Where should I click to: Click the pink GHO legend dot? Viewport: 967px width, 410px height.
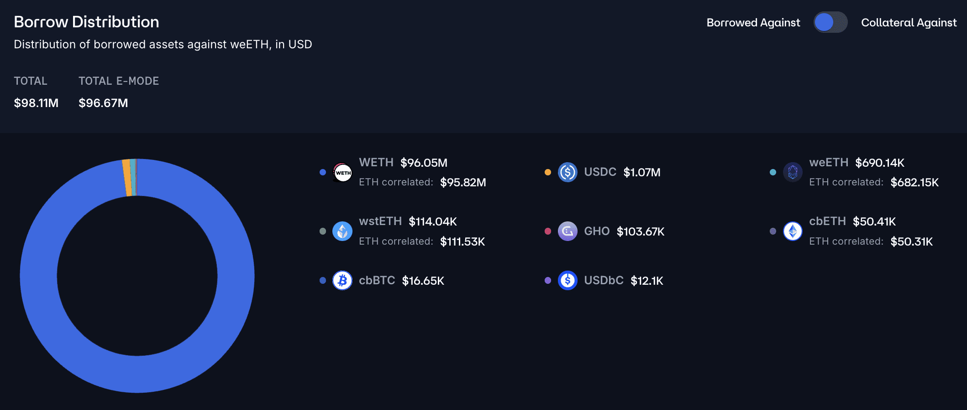click(548, 231)
